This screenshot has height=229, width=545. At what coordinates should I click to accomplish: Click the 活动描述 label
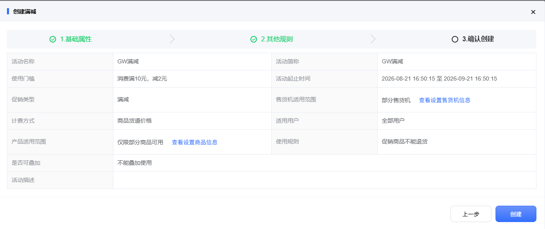point(23,180)
